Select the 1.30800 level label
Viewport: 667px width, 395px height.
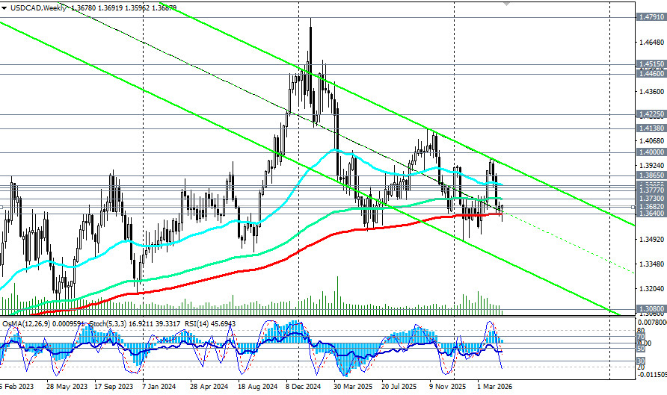click(651, 309)
